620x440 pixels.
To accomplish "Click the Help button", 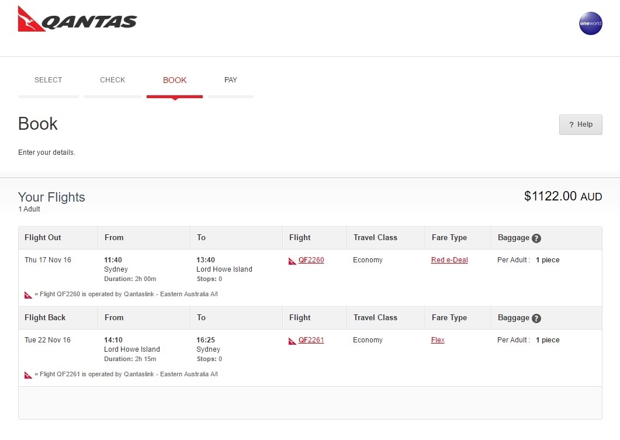I will point(580,124).
